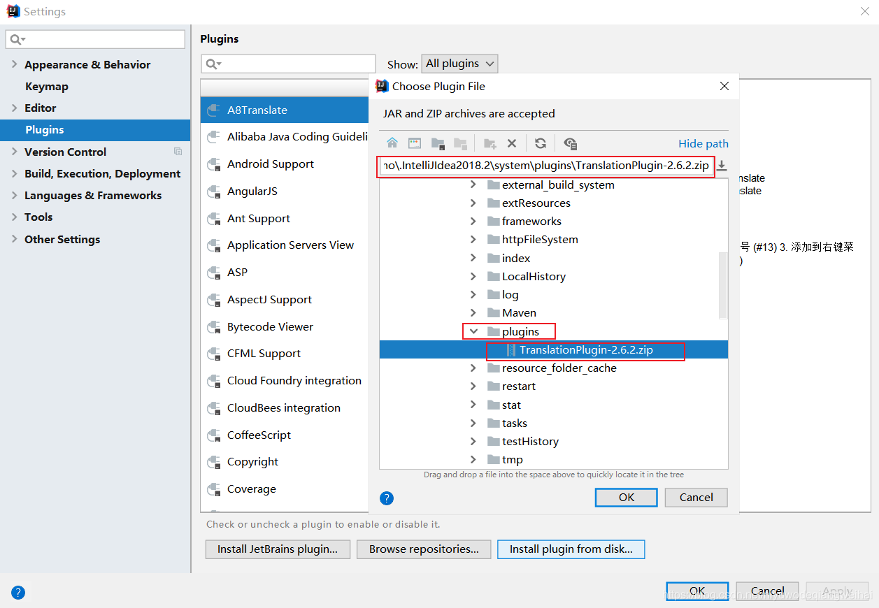Screen dimensions: 879x608
Task: Delete selected file with X toolbar icon
Action: pyautogui.click(x=512, y=143)
